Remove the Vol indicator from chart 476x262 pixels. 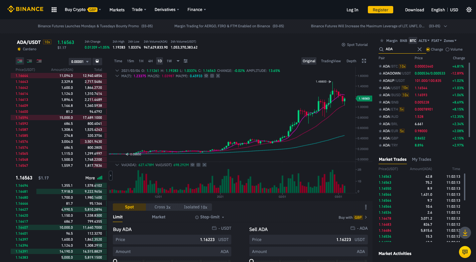pyautogui.click(x=204, y=165)
